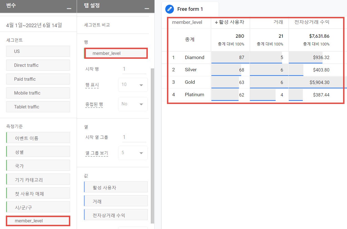Pick the 이벤트 이름 dimension
This screenshot has height=229, width=347.
coord(38,138)
